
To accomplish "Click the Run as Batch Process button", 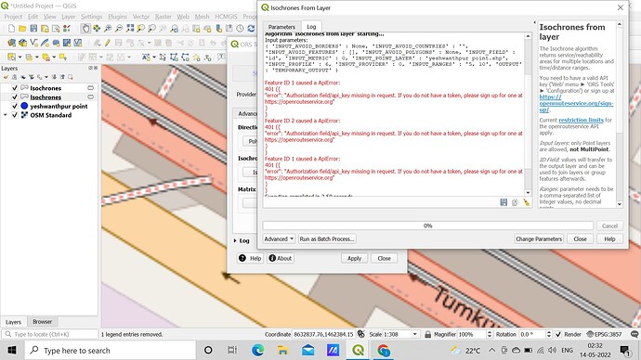I will point(327,238).
